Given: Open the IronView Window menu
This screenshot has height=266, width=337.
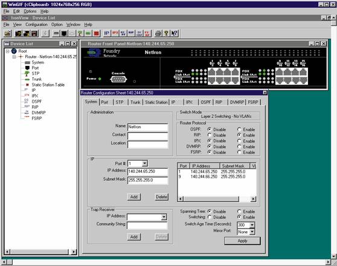Looking at the screenshot, I should [73, 25].
